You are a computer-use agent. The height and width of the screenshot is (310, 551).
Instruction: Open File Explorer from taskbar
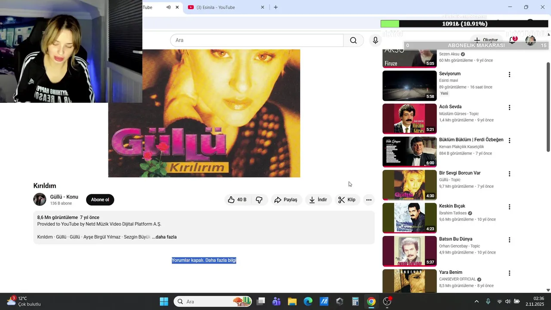tap(292, 301)
